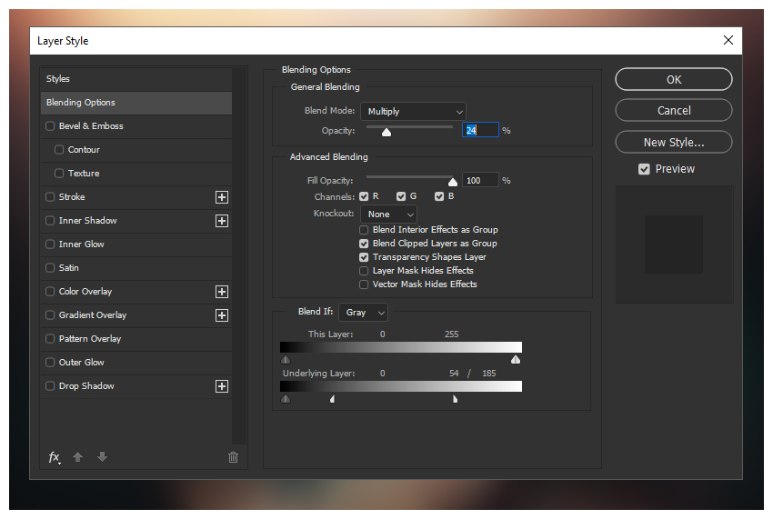Click Underlying Layer black point slider

coord(286,399)
